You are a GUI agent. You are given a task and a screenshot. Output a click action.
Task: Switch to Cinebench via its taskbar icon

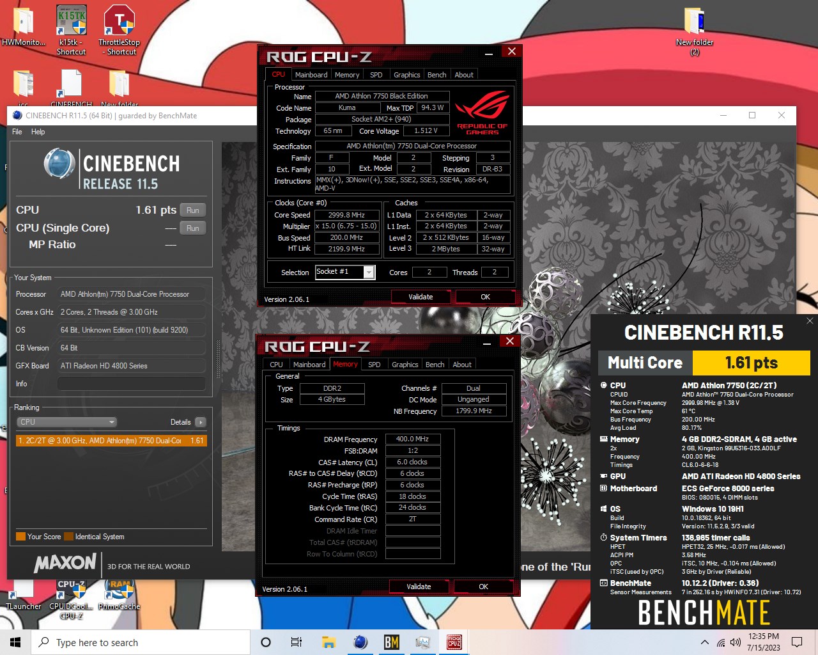click(x=360, y=642)
